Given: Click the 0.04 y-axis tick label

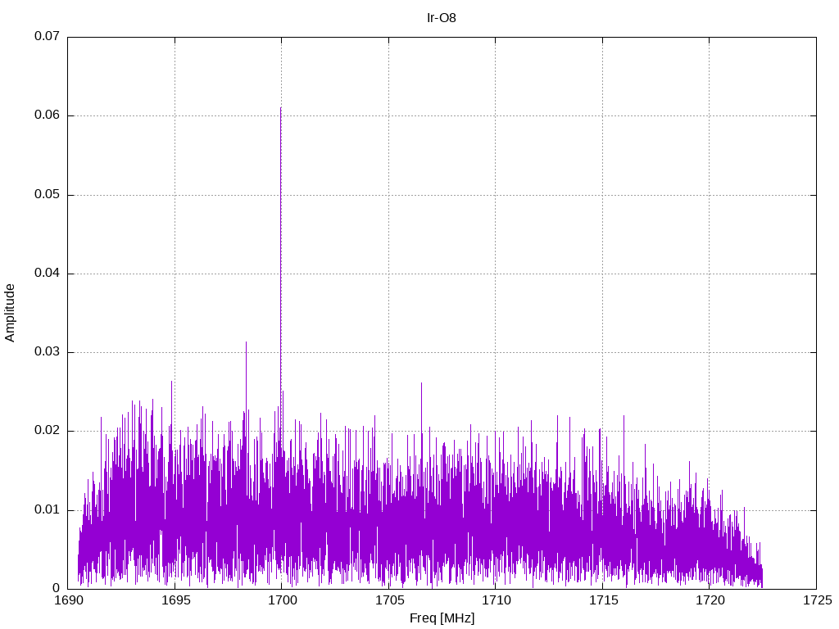Looking at the screenshot, I should (x=47, y=274).
